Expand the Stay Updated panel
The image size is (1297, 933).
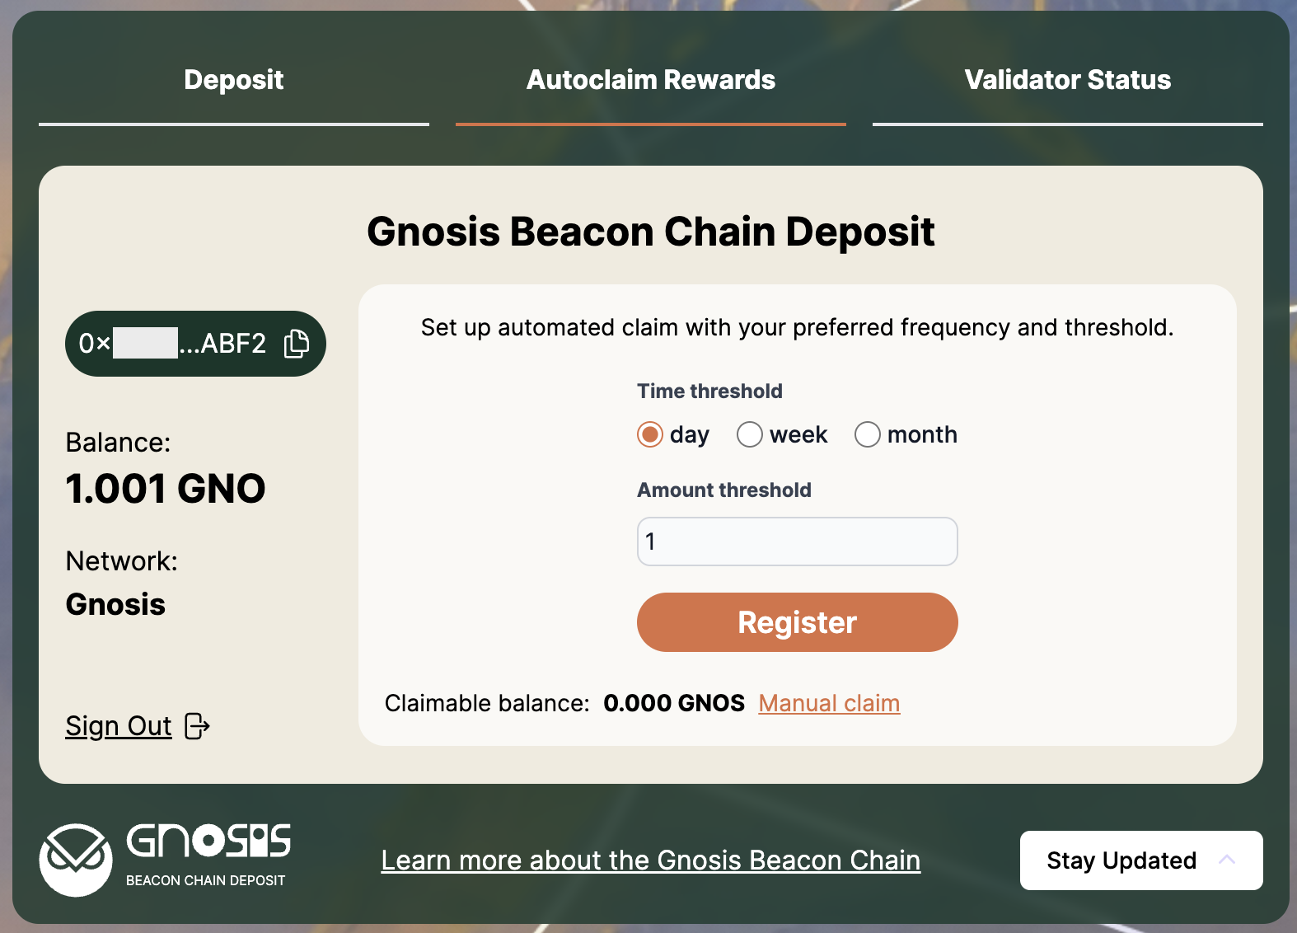point(1141,860)
